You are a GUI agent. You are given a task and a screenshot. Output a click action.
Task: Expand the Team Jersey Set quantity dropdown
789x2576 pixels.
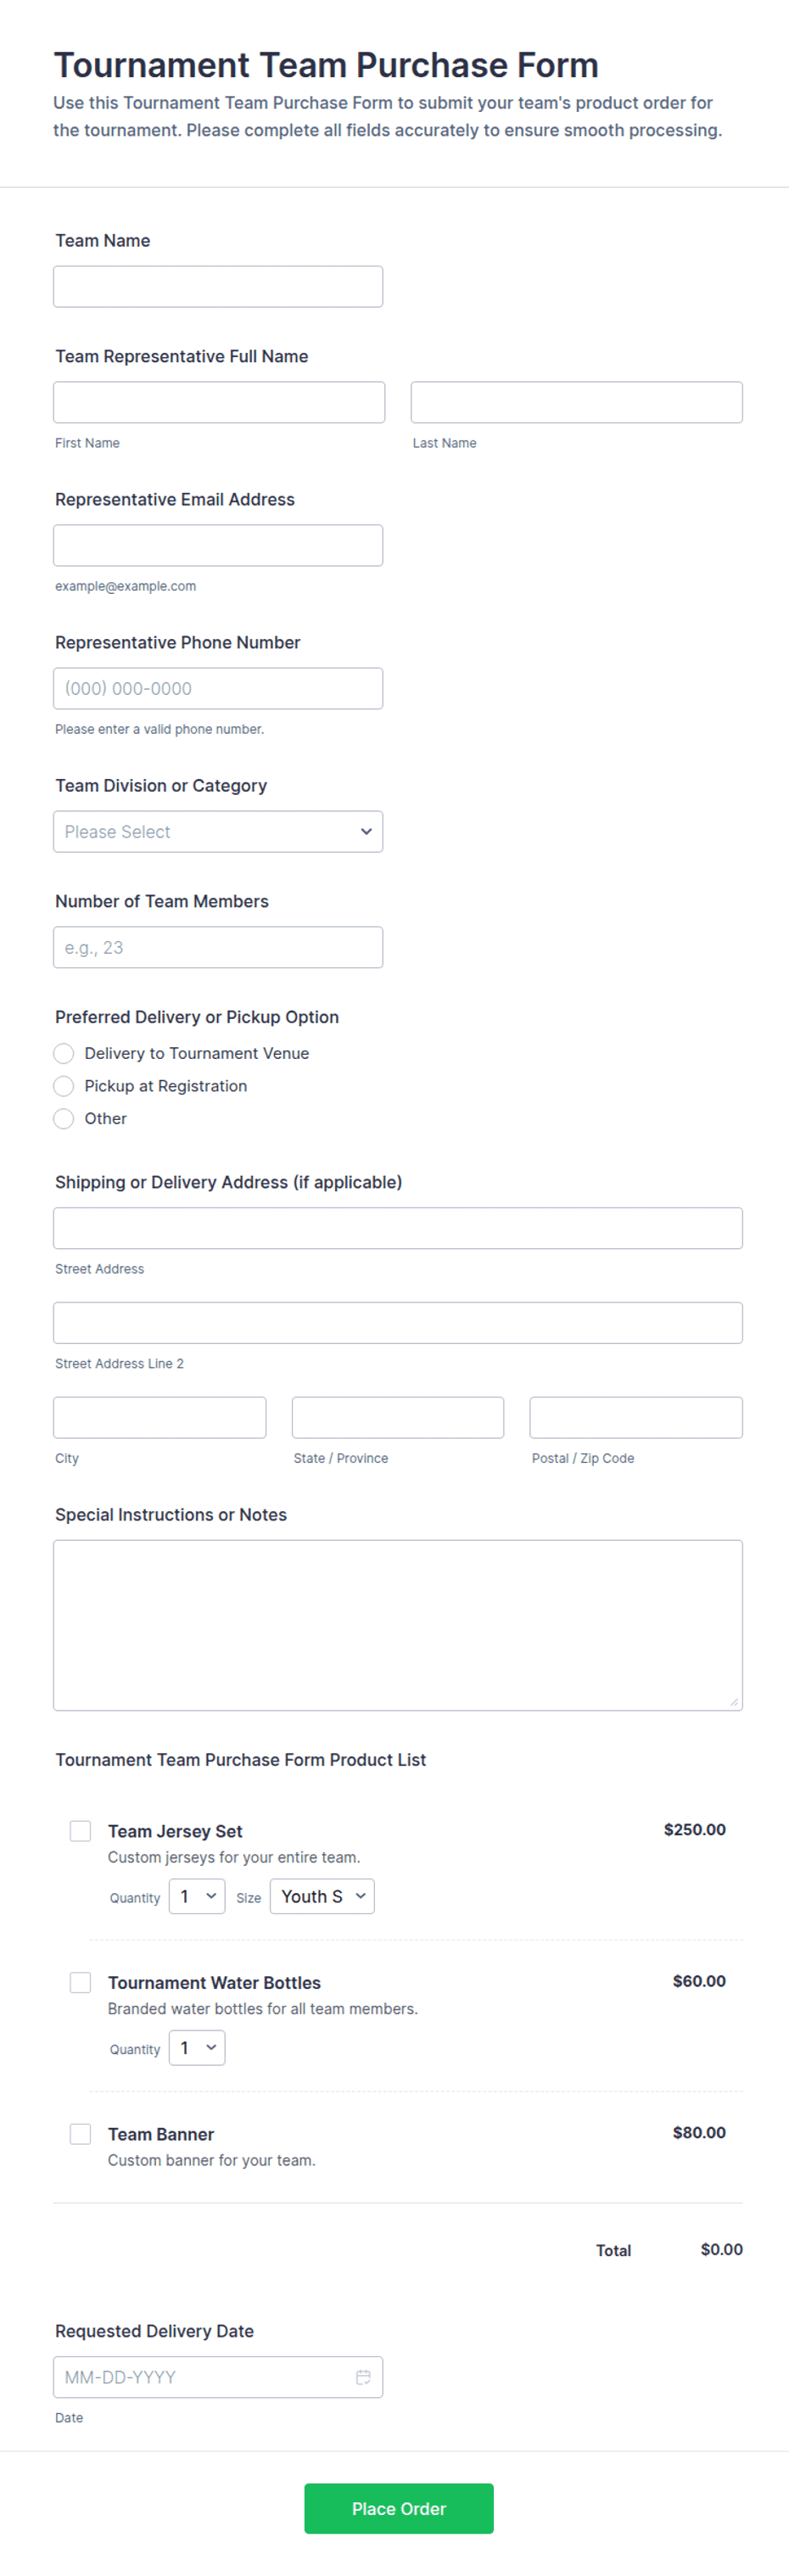(x=197, y=1896)
